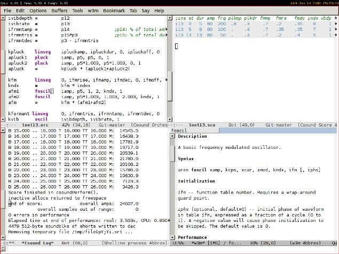Open the w3m menu
This screenshot has height=254, width=339.
click(x=93, y=10)
